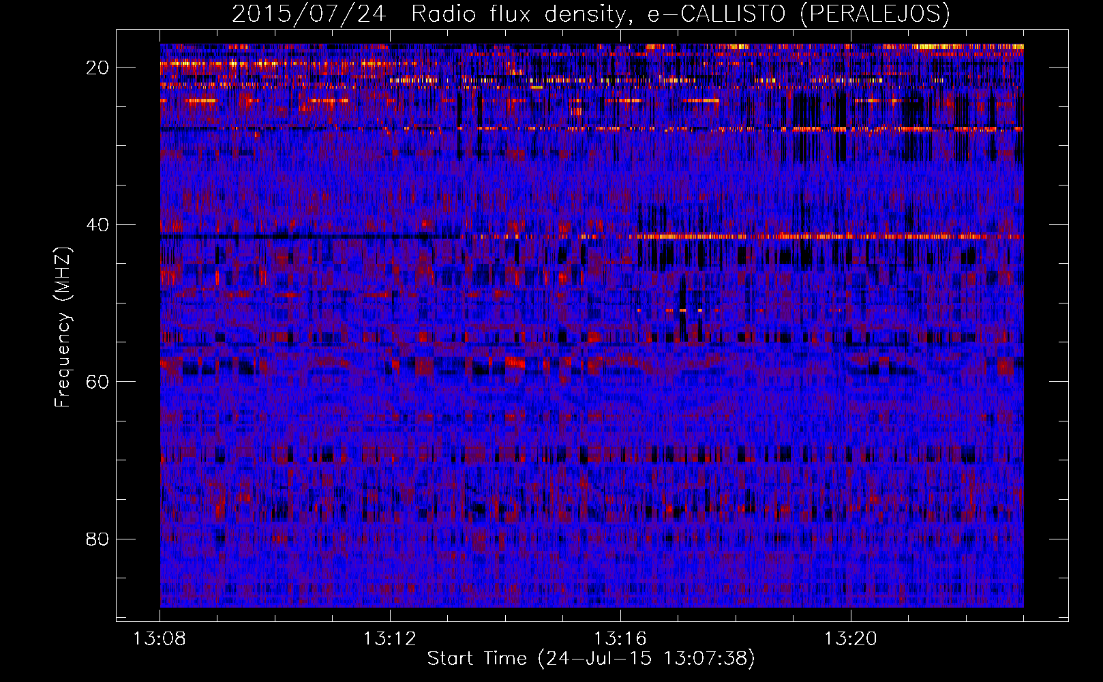1103x682 pixels.
Task: Click the '13:12' time axis label
Action: click(x=390, y=639)
